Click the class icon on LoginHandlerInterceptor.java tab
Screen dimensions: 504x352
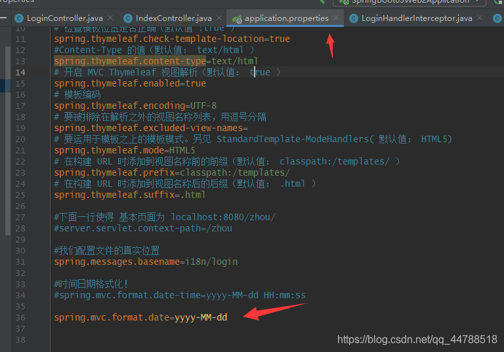pyautogui.click(x=354, y=18)
